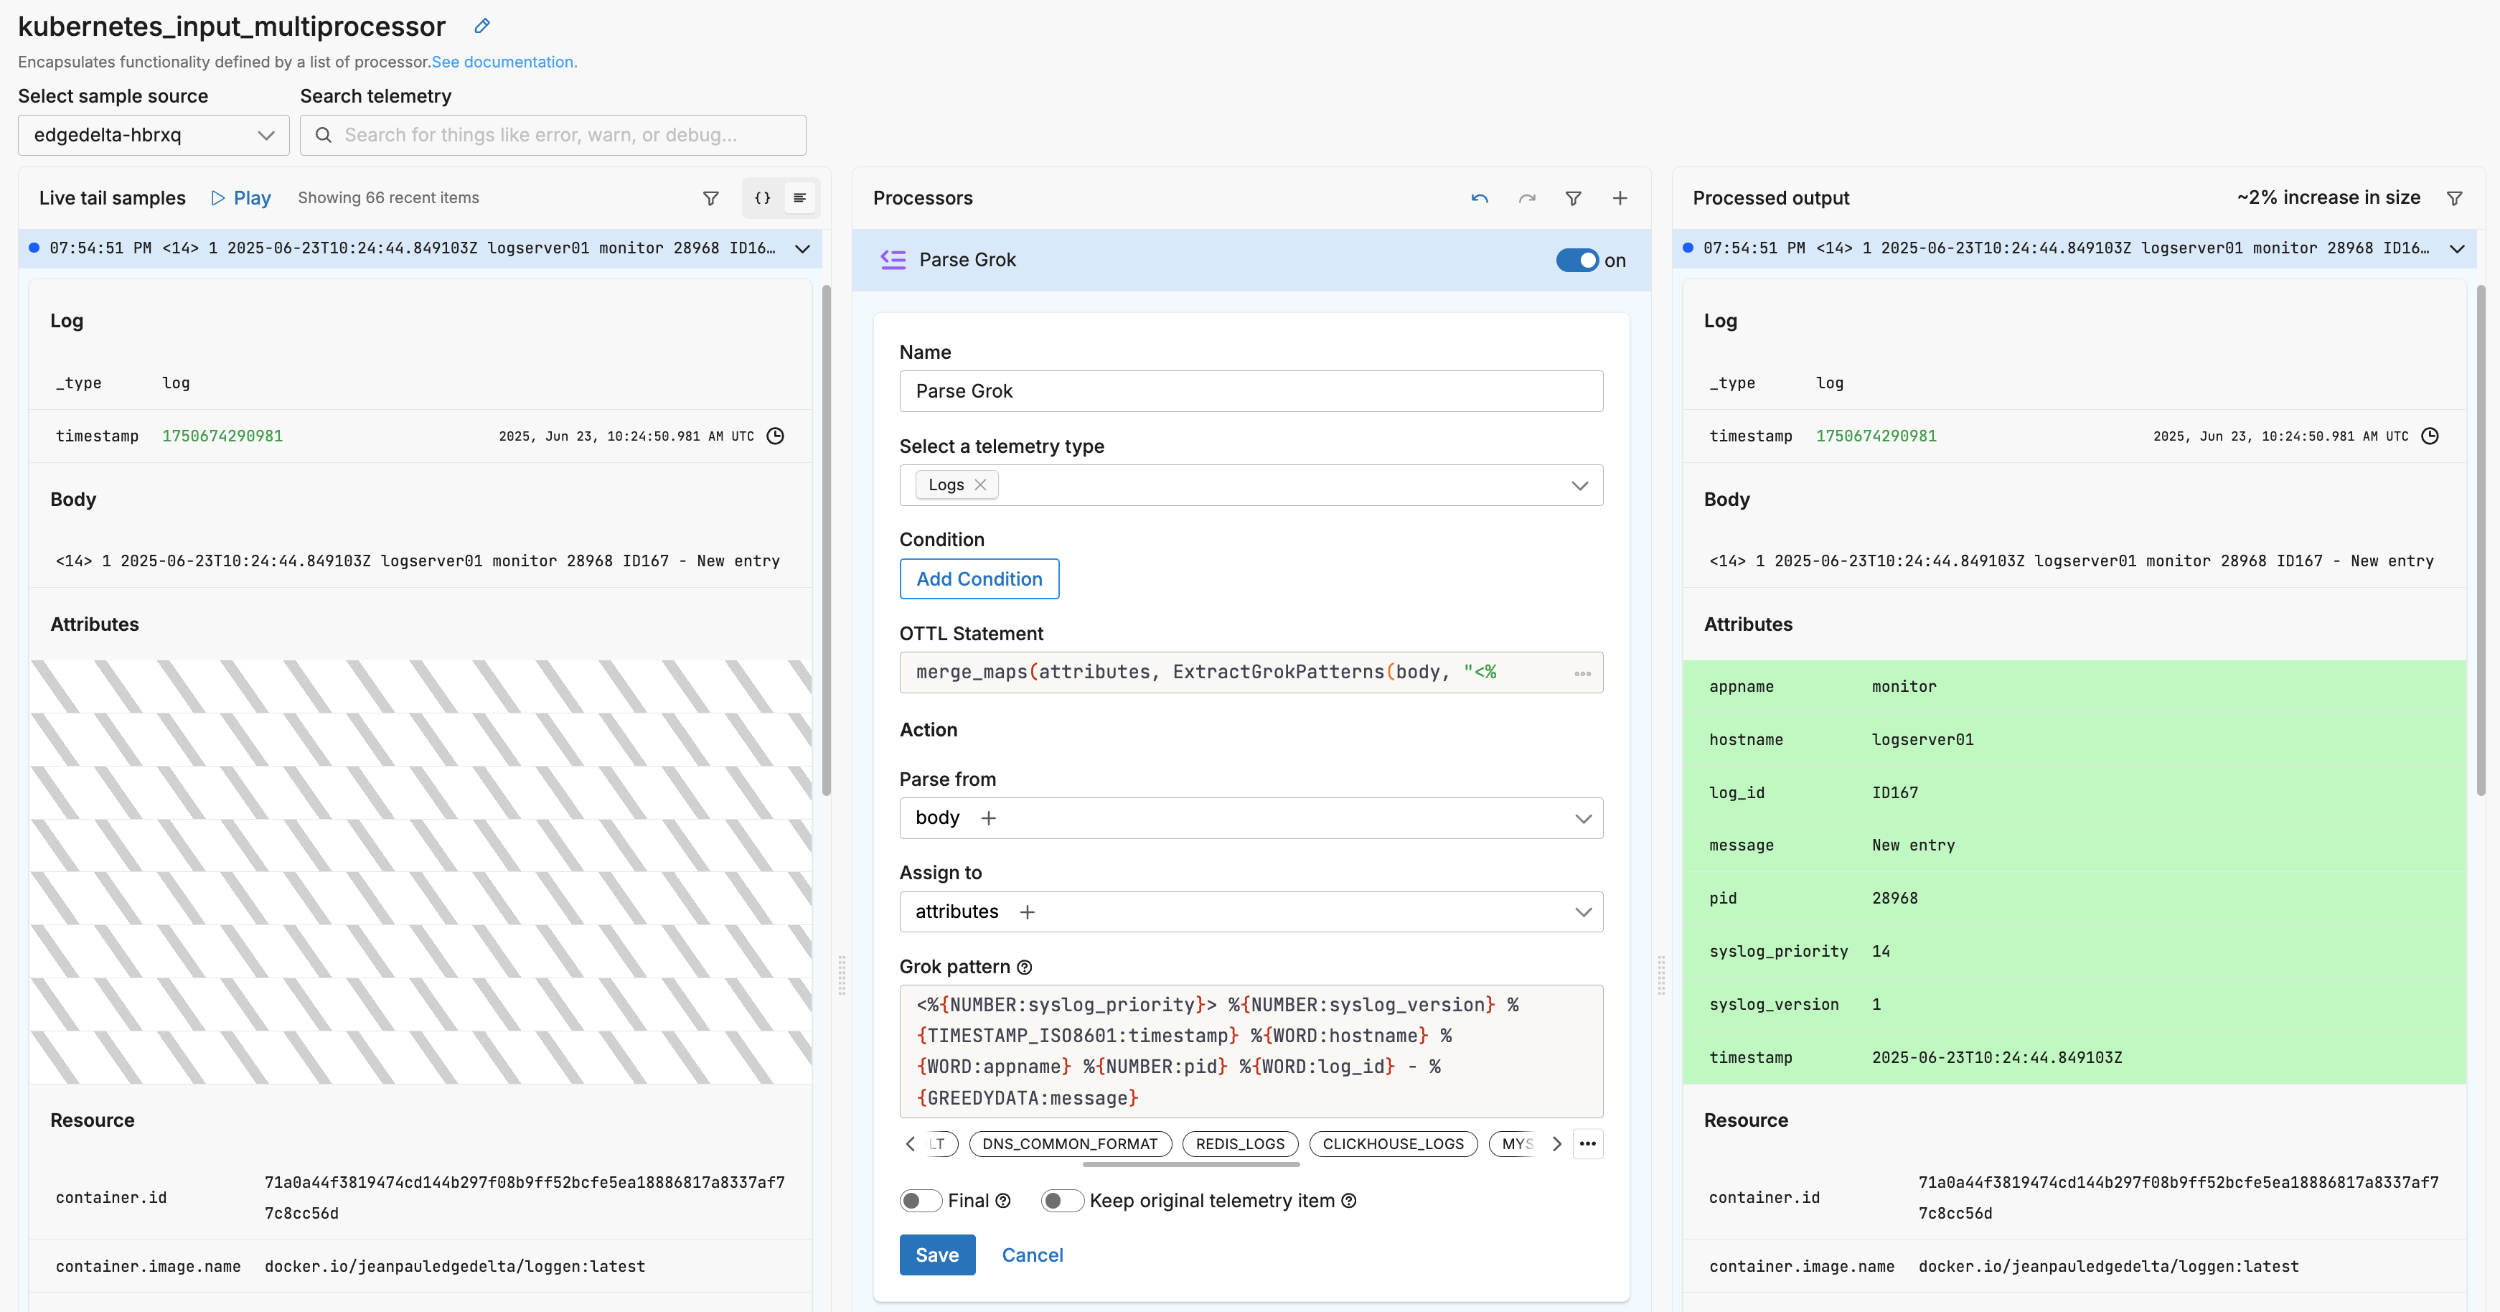This screenshot has width=2500, height=1312.
Task: Click the Grok pattern help icon
Action: click(1025, 967)
